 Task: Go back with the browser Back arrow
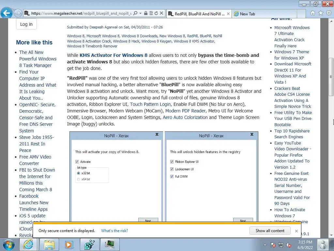click(x=7, y=13)
